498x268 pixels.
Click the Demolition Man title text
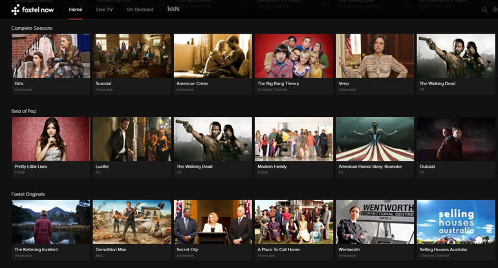click(x=111, y=250)
